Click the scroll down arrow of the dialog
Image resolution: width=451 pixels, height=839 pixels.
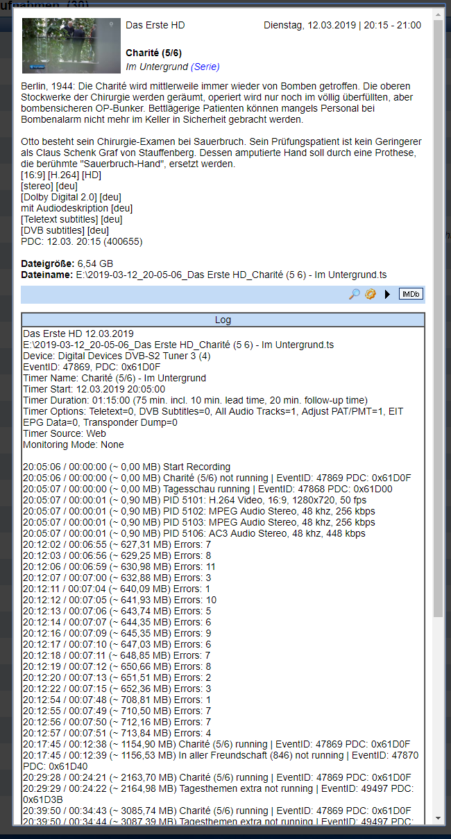[439, 819]
